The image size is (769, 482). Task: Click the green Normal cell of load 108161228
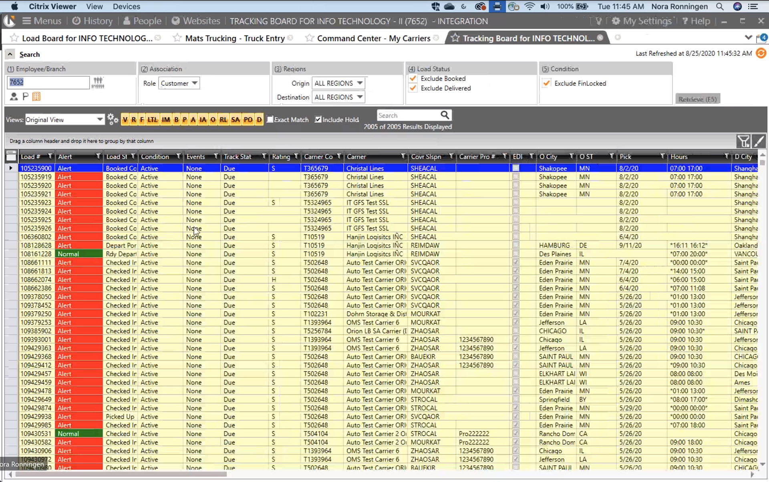[x=79, y=254]
